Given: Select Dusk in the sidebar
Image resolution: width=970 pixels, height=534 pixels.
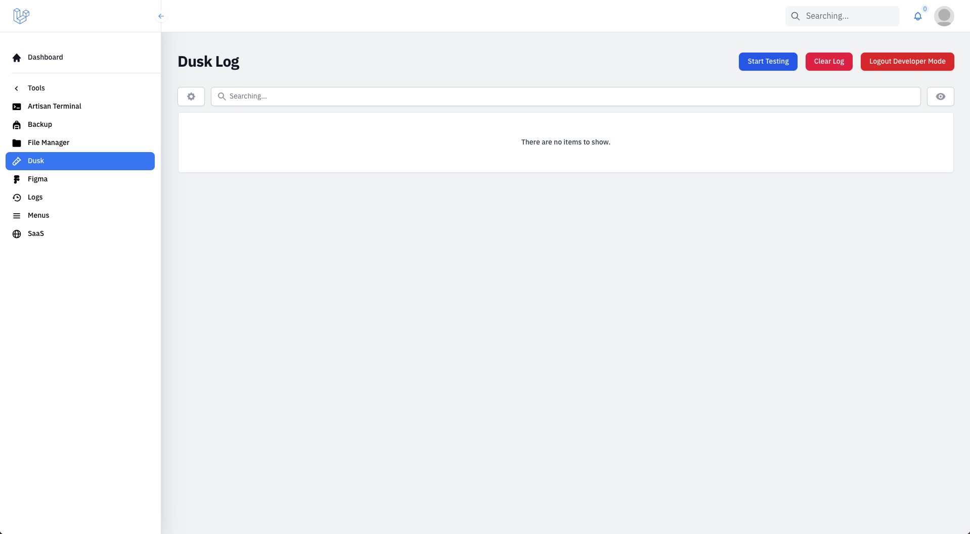Looking at the screenshot, I should point(80,161).
